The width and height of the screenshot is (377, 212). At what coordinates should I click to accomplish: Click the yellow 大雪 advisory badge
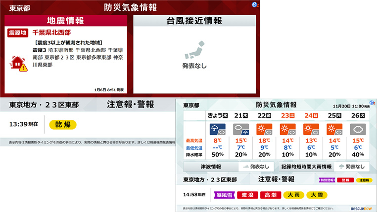(317, 195)
